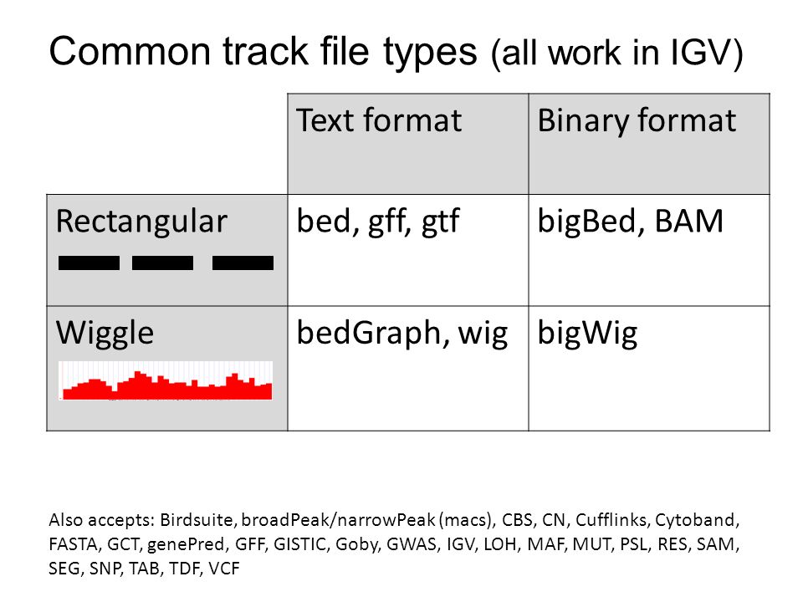Click the empty top-left table corner
The image size is (803, 602).
(x=167, y=144)
